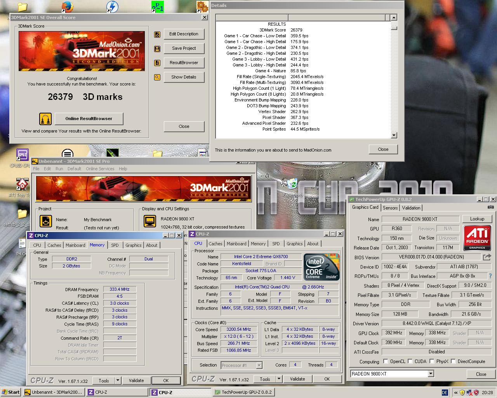This screenshot has width=497, height=398.
Task: Click the Edit Description button
Action: (x=184, y=34)
